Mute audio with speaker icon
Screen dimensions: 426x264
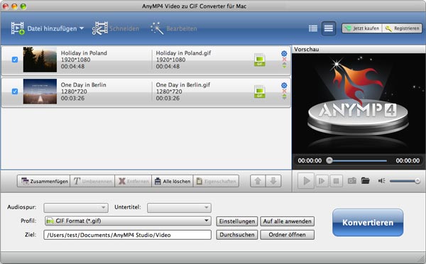pos(381,181)
